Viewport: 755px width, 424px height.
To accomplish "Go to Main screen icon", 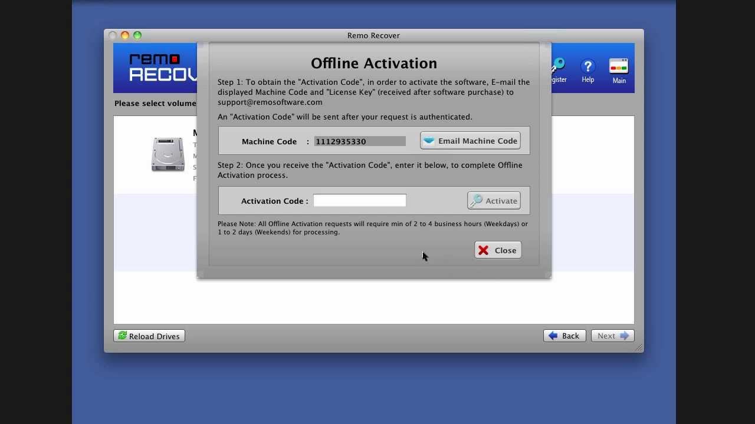I will [x=619, y=71].
